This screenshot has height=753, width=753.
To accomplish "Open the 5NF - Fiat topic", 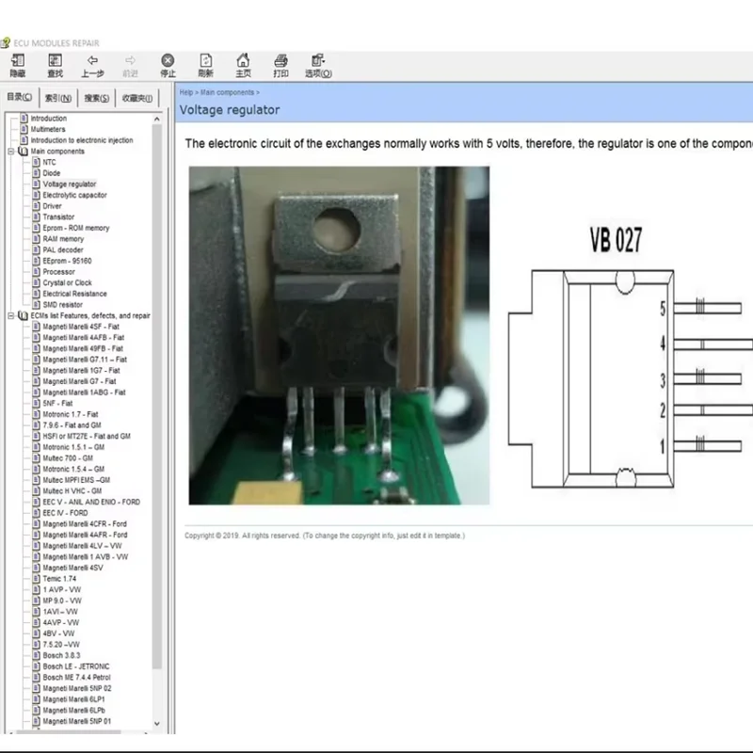I will point(57,404).
